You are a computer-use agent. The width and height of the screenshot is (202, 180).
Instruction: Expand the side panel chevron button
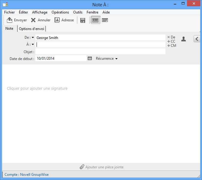[x=197, y=39]
